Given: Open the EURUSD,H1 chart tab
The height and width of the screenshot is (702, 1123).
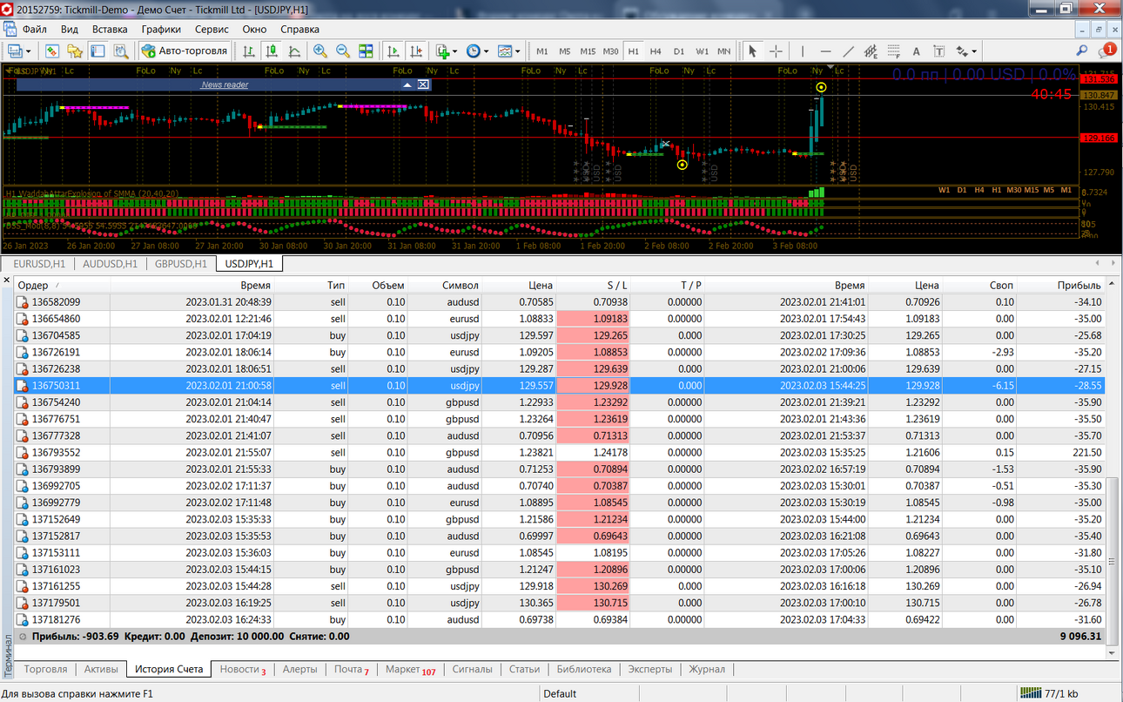Looking at the screenshot, I should click(39, 264).
